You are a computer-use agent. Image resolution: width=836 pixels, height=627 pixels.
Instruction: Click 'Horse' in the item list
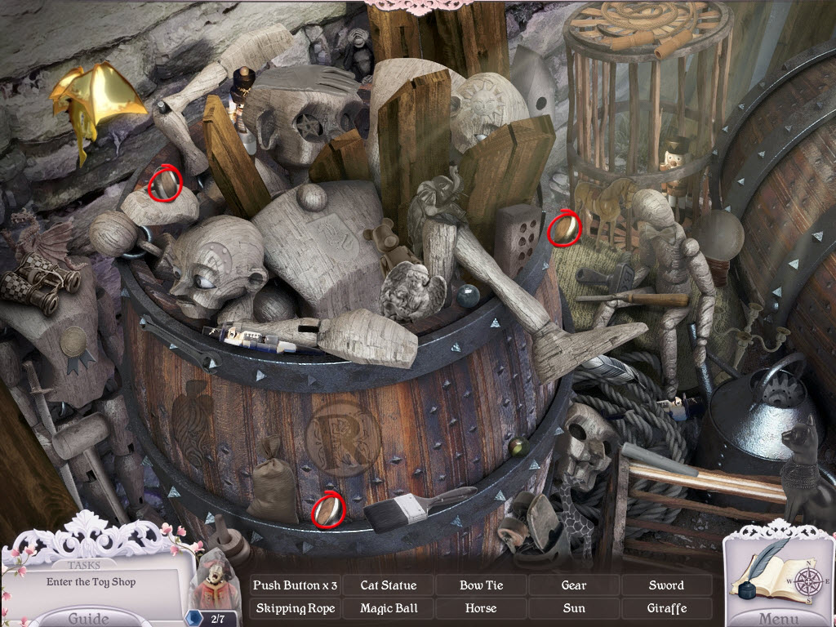click(481, 608)
